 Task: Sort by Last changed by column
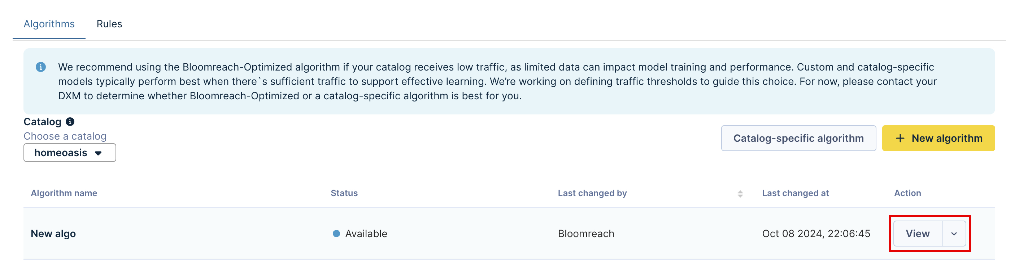click(592, 193)
